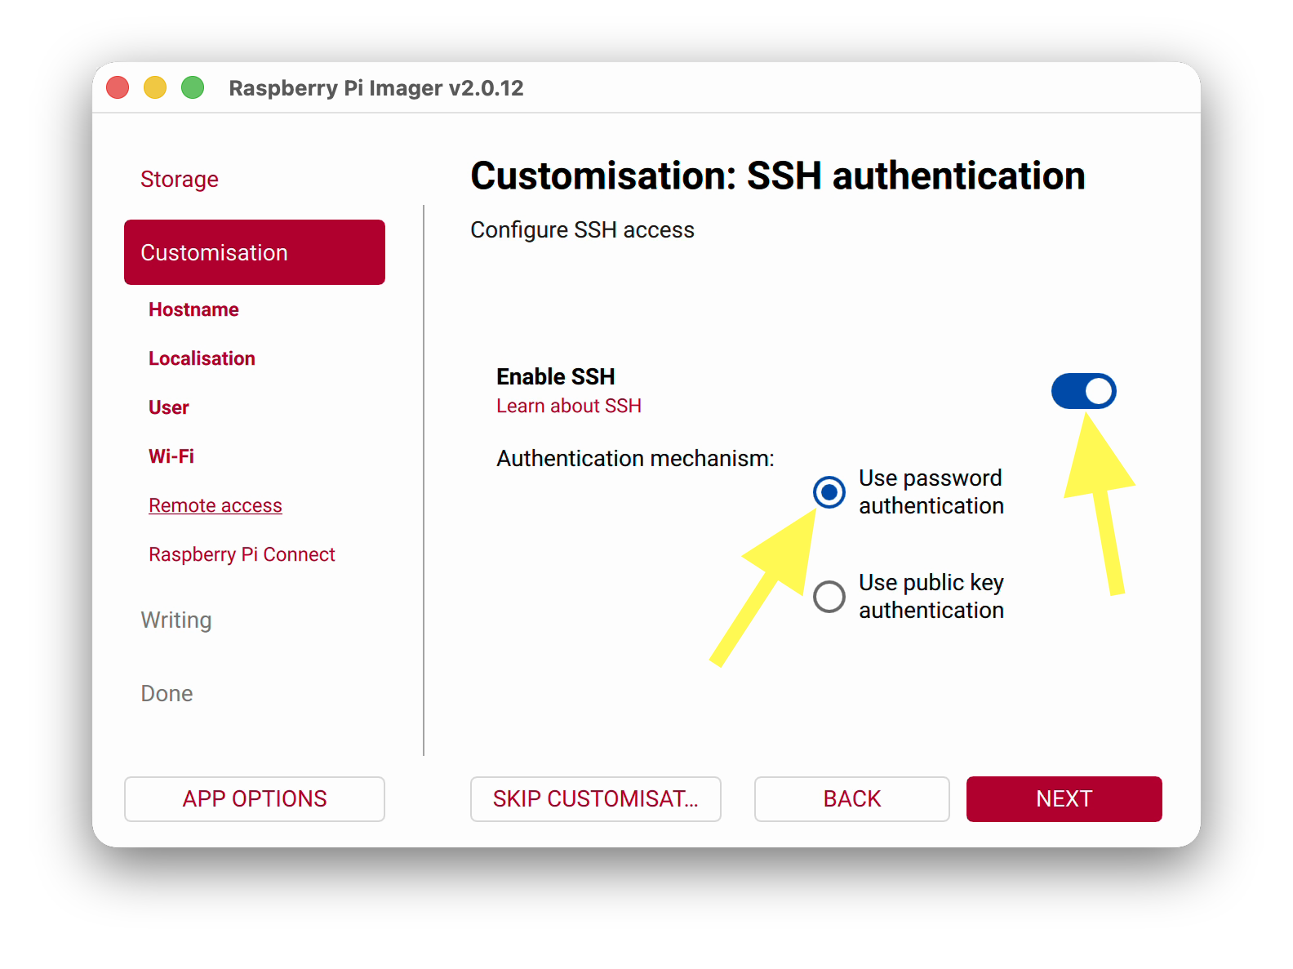
Task: Open the Remote access section
Action: (x=215, y=505)
